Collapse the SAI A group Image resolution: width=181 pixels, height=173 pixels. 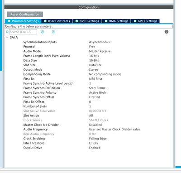(7, 37)
